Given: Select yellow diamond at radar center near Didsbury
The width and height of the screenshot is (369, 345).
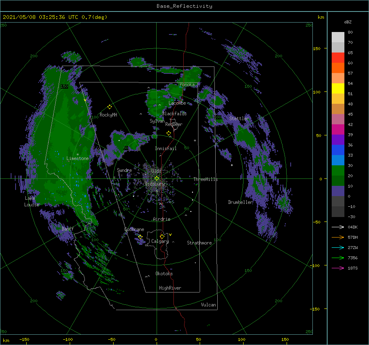Looking at the screenshot, I should click(x=157, y=178).
